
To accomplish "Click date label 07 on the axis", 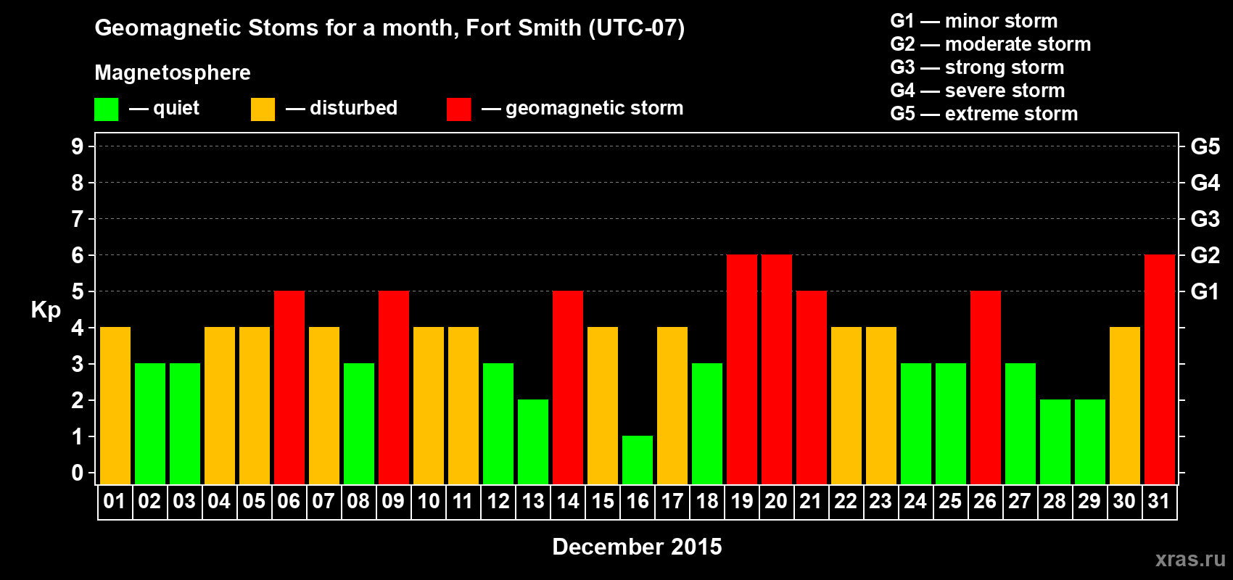I will click(323, 501).
